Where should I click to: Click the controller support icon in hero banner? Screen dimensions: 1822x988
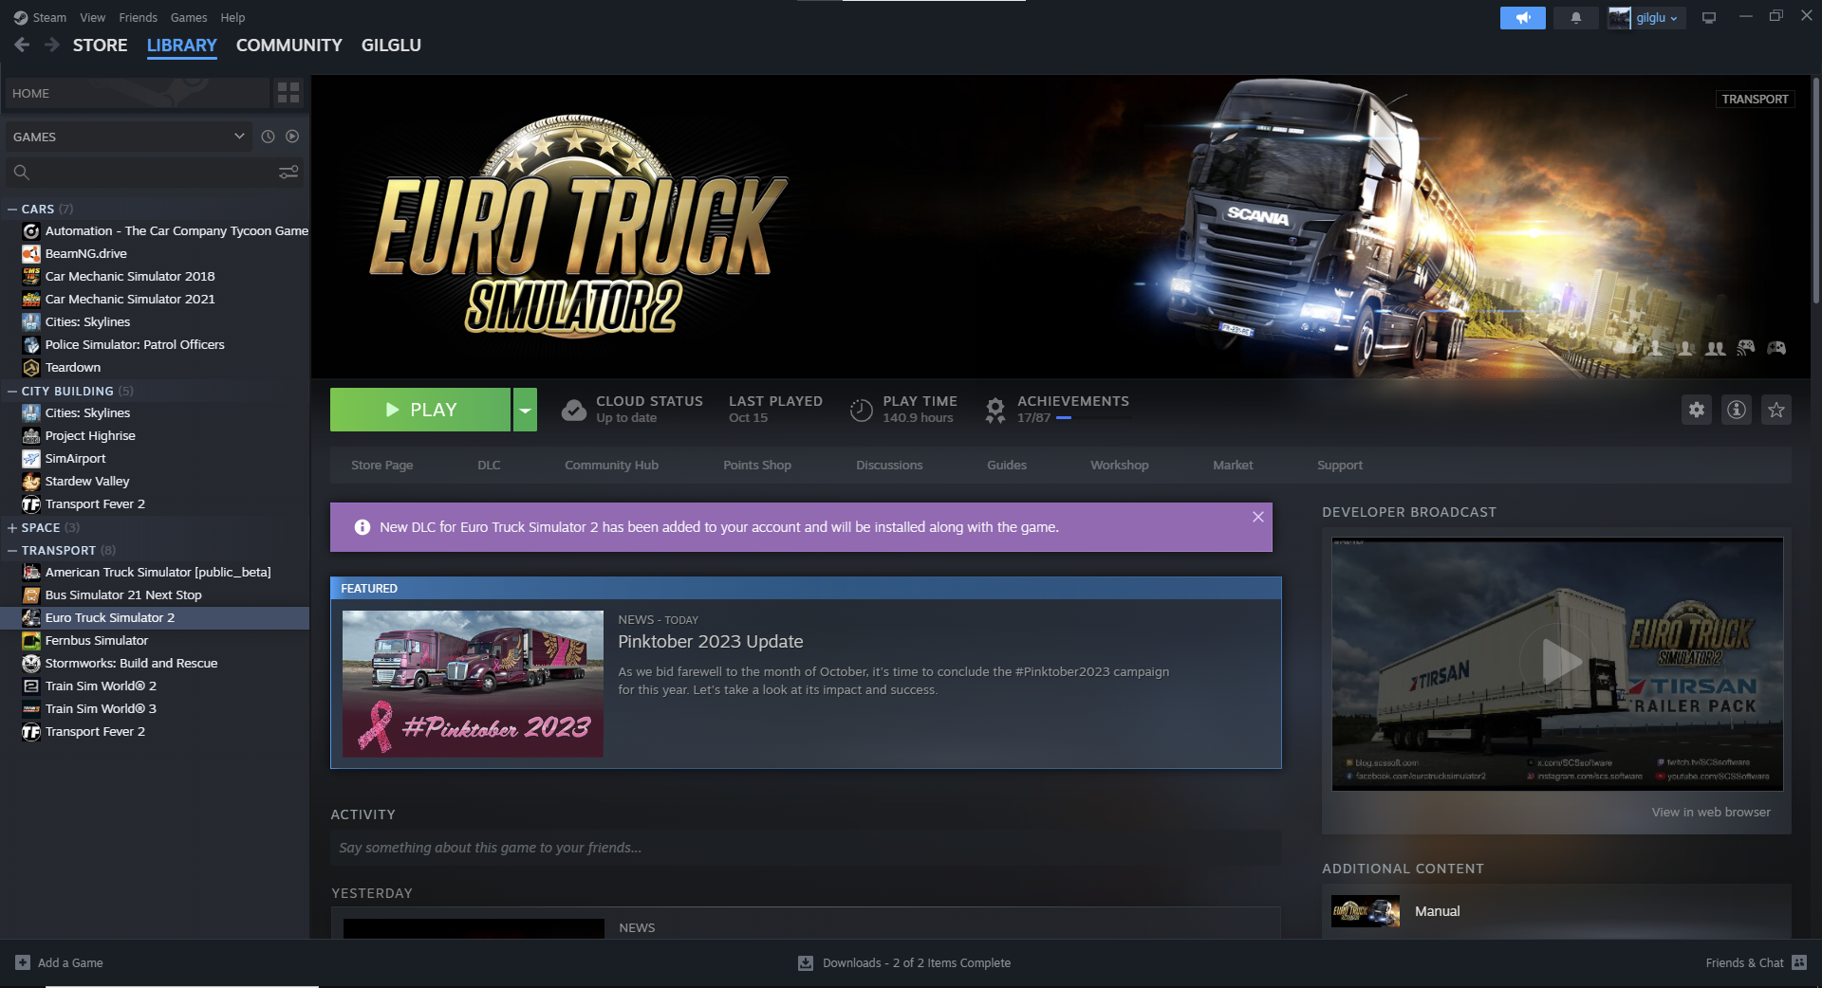[1776, 348]
